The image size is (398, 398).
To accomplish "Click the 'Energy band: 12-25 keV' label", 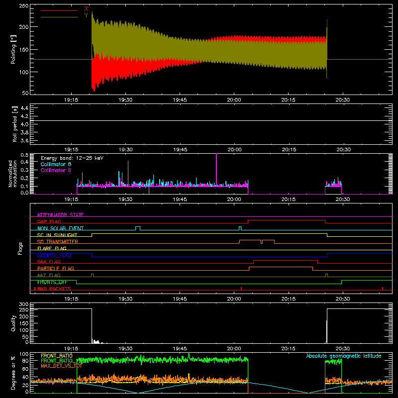I will point(72,158).
